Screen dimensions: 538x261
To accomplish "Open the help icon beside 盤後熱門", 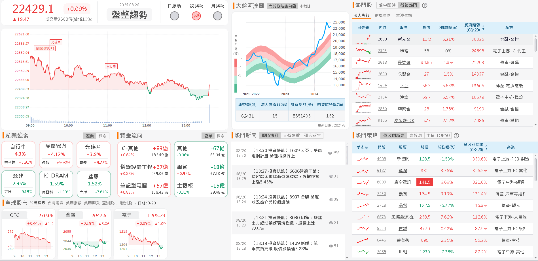I will click(x=425, y=5).
